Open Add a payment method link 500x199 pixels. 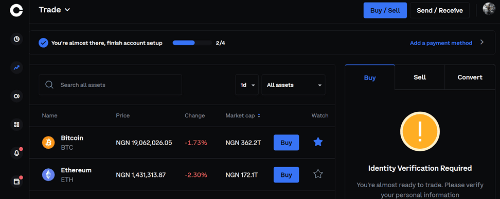[441, 43]
